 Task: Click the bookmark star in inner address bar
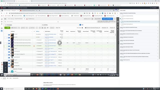89,13
